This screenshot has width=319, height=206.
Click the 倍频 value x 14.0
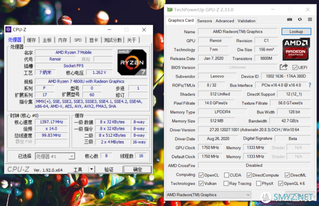(51, 129)
